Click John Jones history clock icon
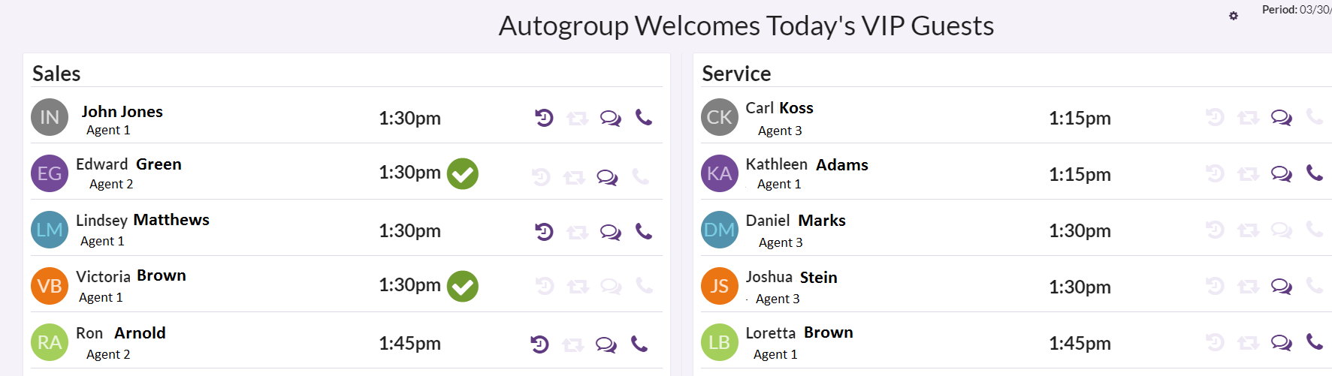The width and height of the screenshot is (1332, 376). [544, 118]
